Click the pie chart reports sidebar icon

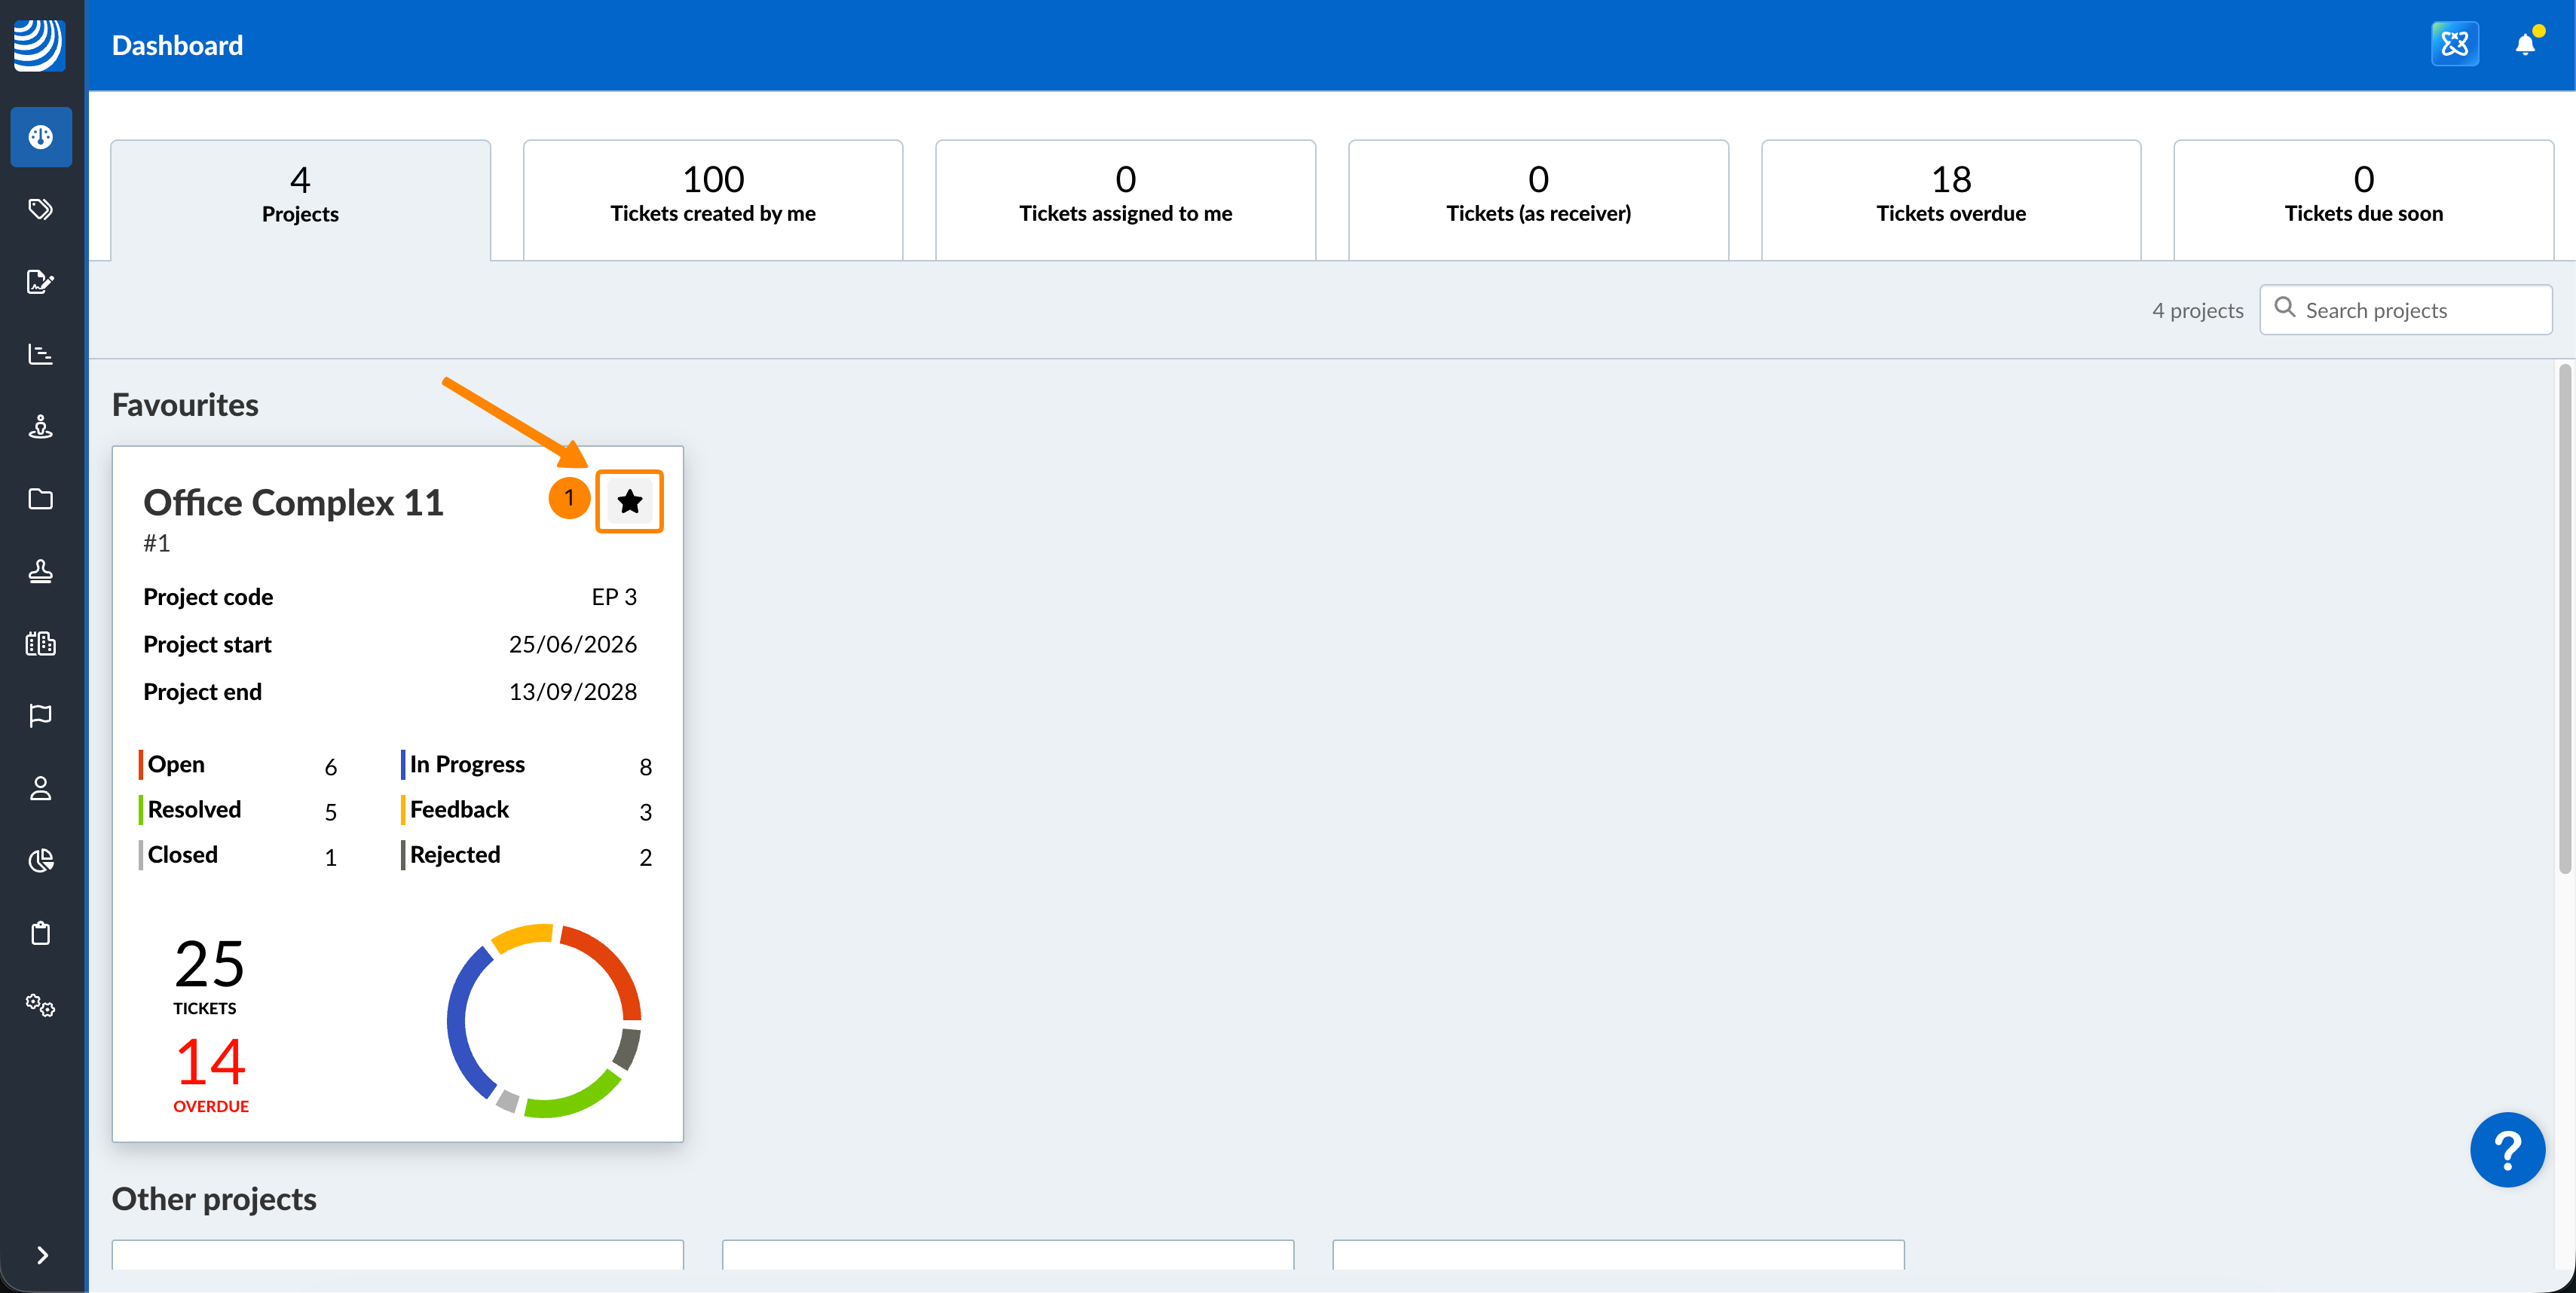coord(40,861)
